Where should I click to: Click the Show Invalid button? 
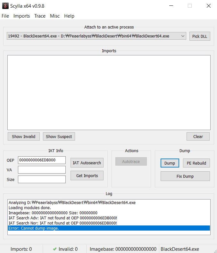[24, 136]
